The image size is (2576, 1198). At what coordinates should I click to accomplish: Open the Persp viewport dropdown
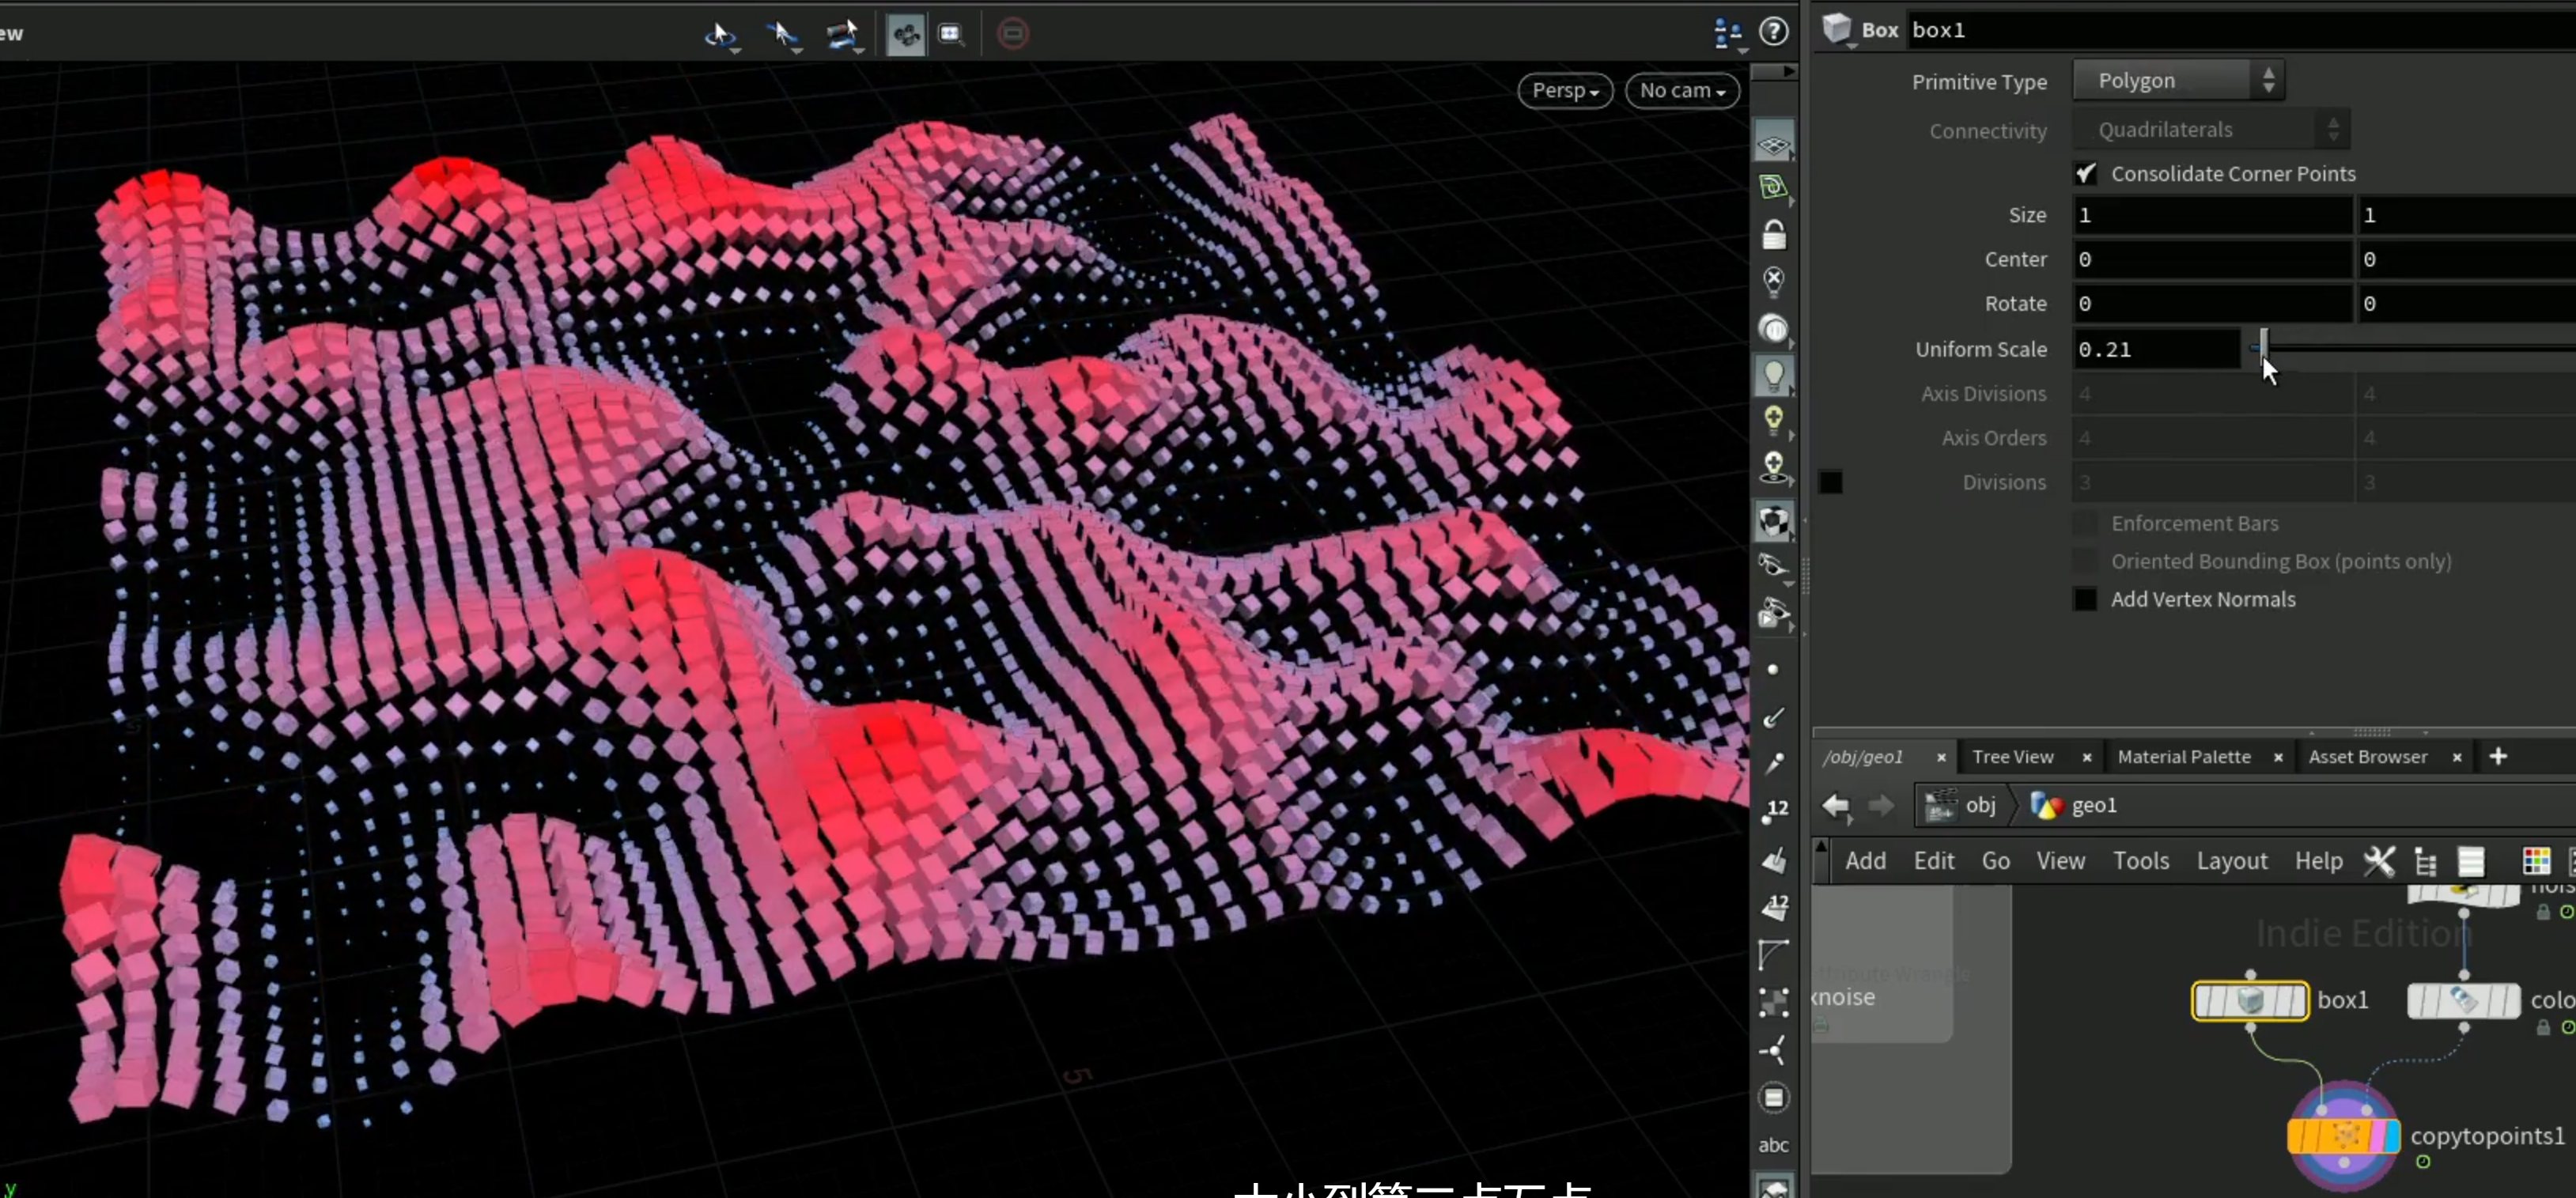coord(1565,90)
